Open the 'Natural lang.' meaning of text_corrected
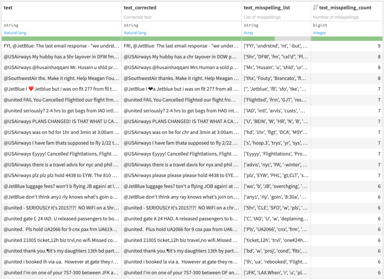The width and height of the screenshot is (384, 279). point(135,33)
